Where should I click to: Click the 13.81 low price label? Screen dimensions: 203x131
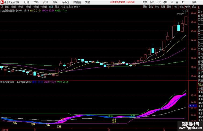[x=43, y=77]
